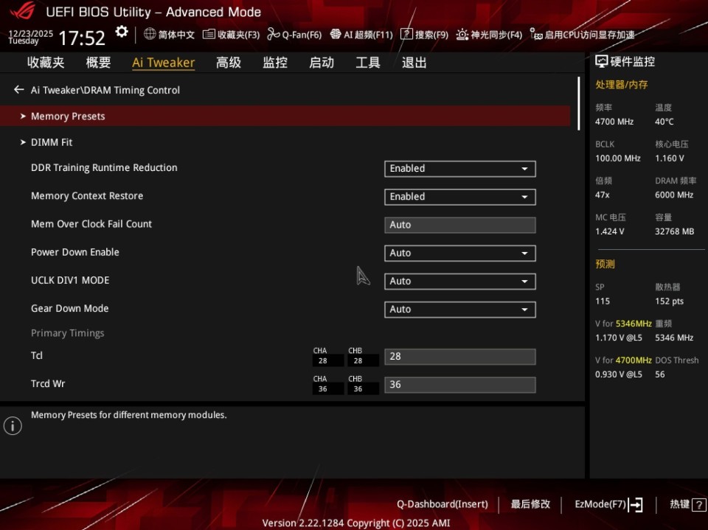Click the 4700 MHz frequency value
Viewport: 708px width, 530px height.
click(x=614, y=122)
